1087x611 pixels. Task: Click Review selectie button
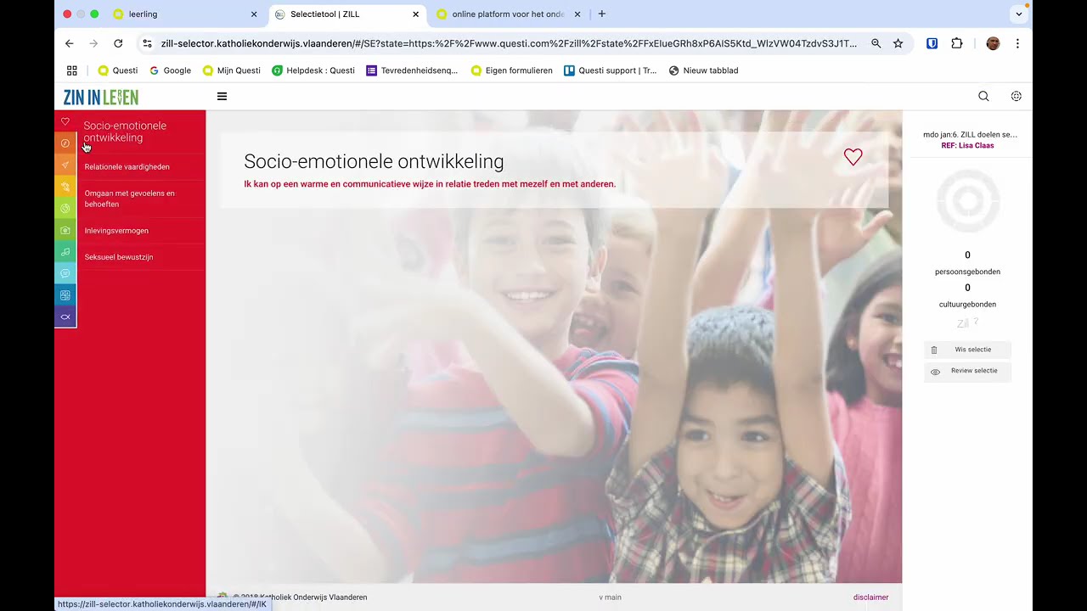(x=967, y=371)
